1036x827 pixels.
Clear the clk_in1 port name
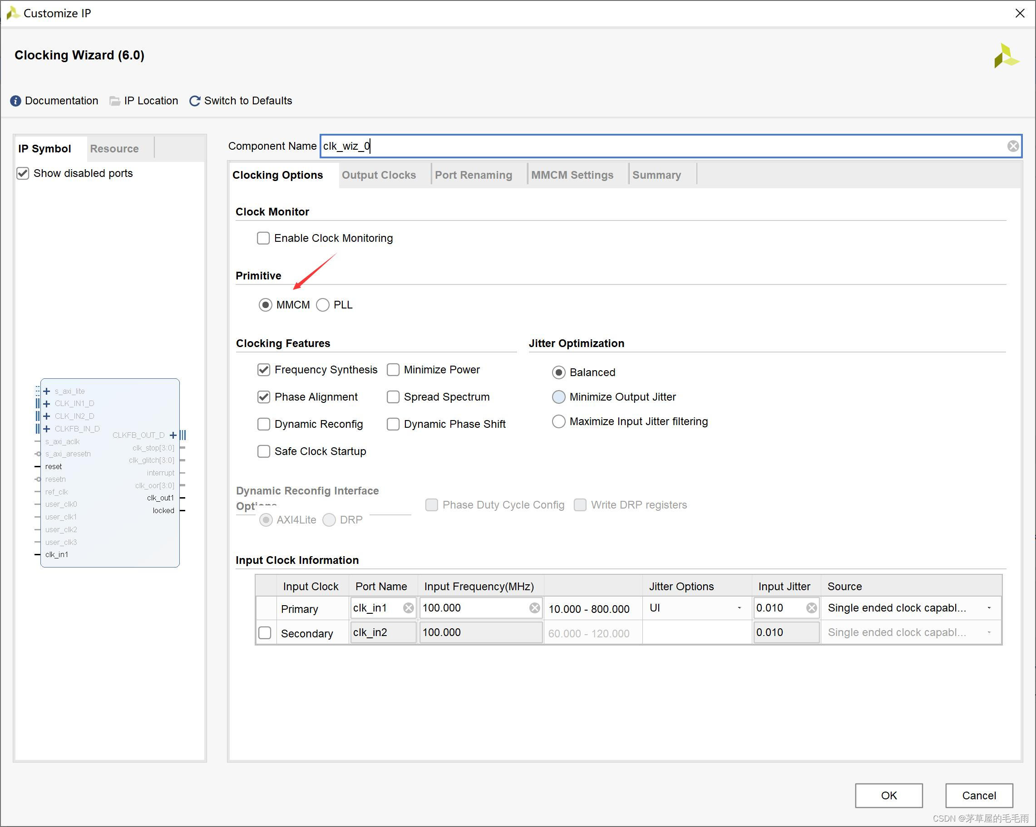pyautogui.click(x=409, y=608)
